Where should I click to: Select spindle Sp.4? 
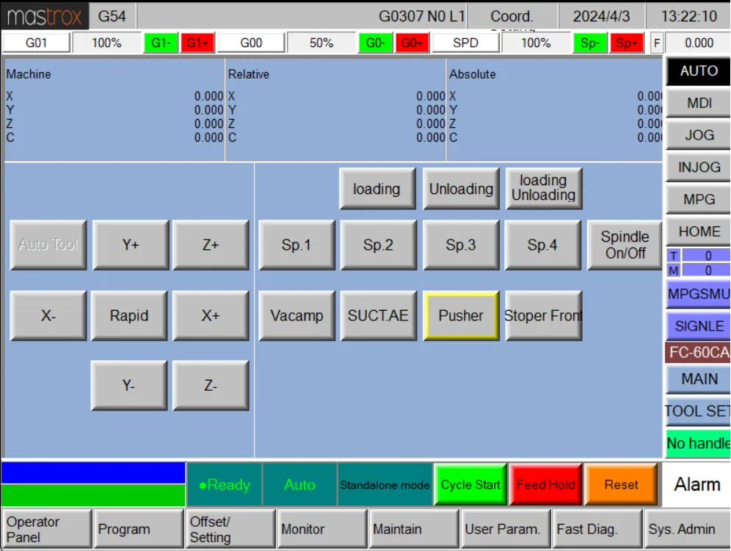(543, 245)
